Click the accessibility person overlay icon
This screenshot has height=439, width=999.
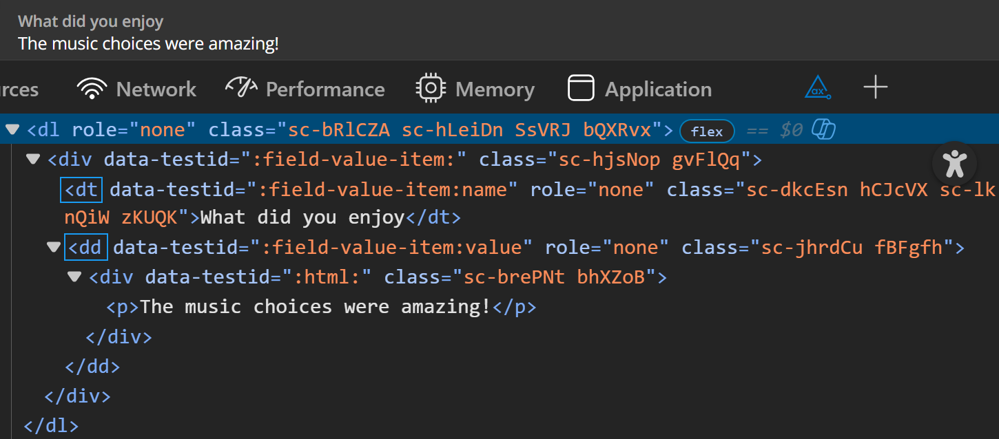tap(954, 163)
